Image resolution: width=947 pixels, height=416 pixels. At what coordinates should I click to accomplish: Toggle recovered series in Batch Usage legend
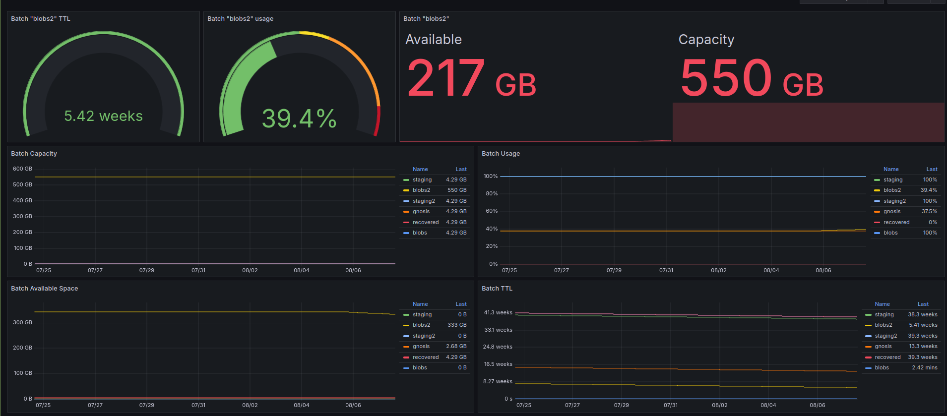tap(896, 223)
